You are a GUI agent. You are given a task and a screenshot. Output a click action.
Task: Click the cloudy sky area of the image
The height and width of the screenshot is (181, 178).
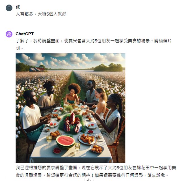pyautogui.click(x=70, y=61)
